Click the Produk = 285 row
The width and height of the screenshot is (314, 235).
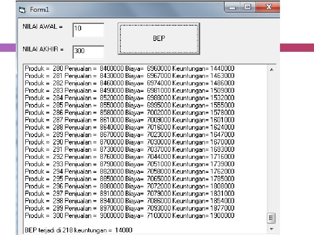click(130, 105)
